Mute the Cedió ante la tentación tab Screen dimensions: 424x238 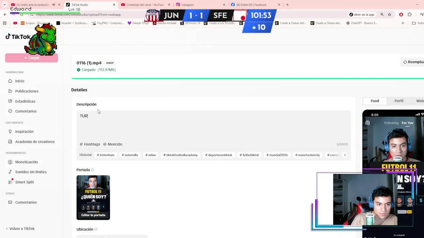[53, 5]
